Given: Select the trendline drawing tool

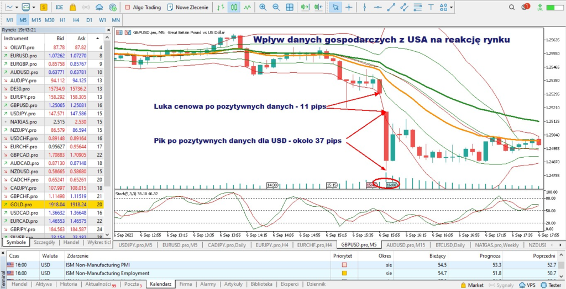Looking at the screenshot, I should click(x=391, y=7).
